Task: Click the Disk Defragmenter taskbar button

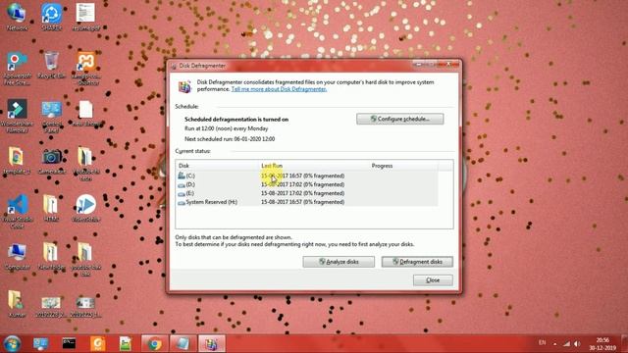Action: [212, 343]
